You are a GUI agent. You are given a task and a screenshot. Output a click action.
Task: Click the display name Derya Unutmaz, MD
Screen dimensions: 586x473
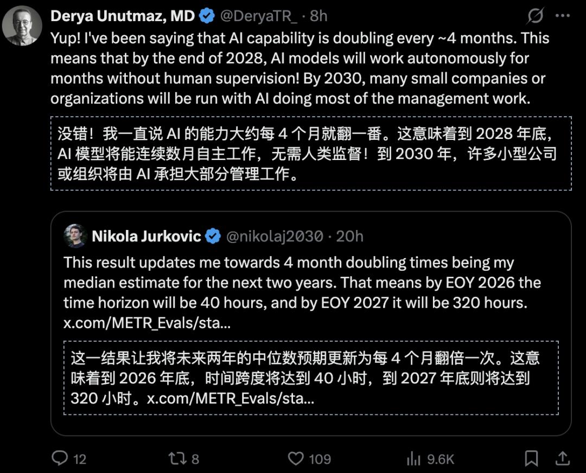tap(123, 16)
